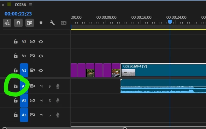Select the purple clip with dog thumbnail

point(116,70)
